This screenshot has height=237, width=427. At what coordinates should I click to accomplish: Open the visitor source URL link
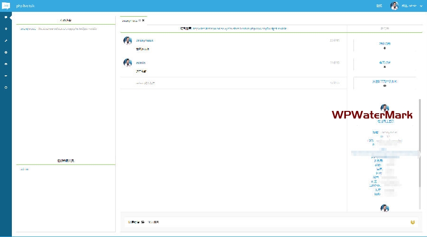tap(240, 29)
